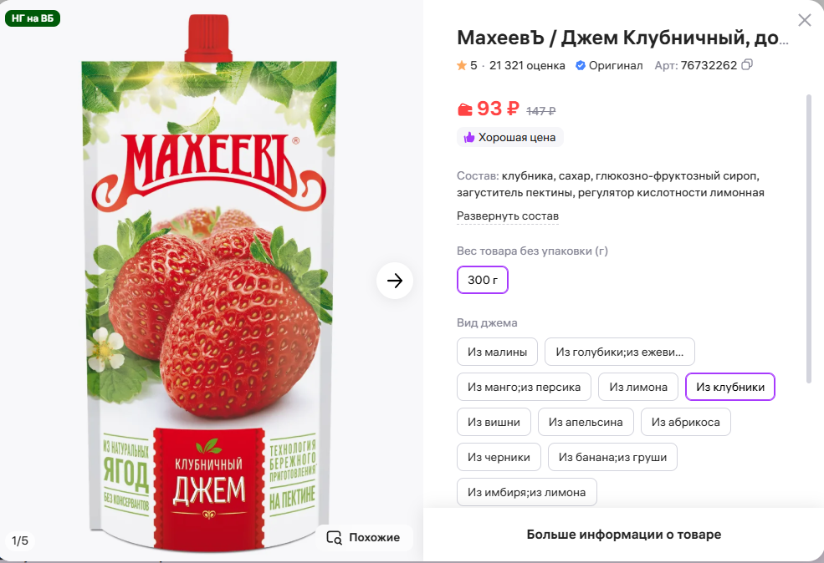Copy the article number via copy icon
Screen dimensions: 824x563
(x=747, y=64)
